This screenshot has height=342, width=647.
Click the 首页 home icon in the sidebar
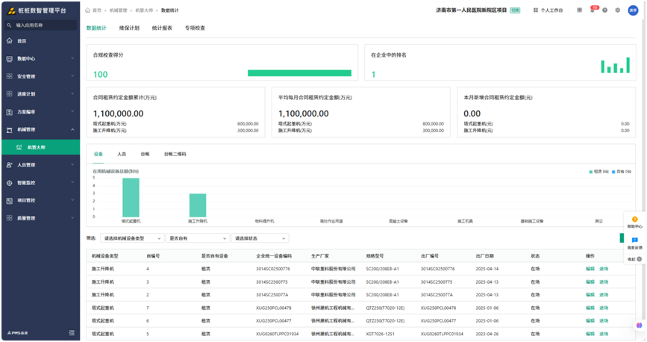[x=10, y=41]
